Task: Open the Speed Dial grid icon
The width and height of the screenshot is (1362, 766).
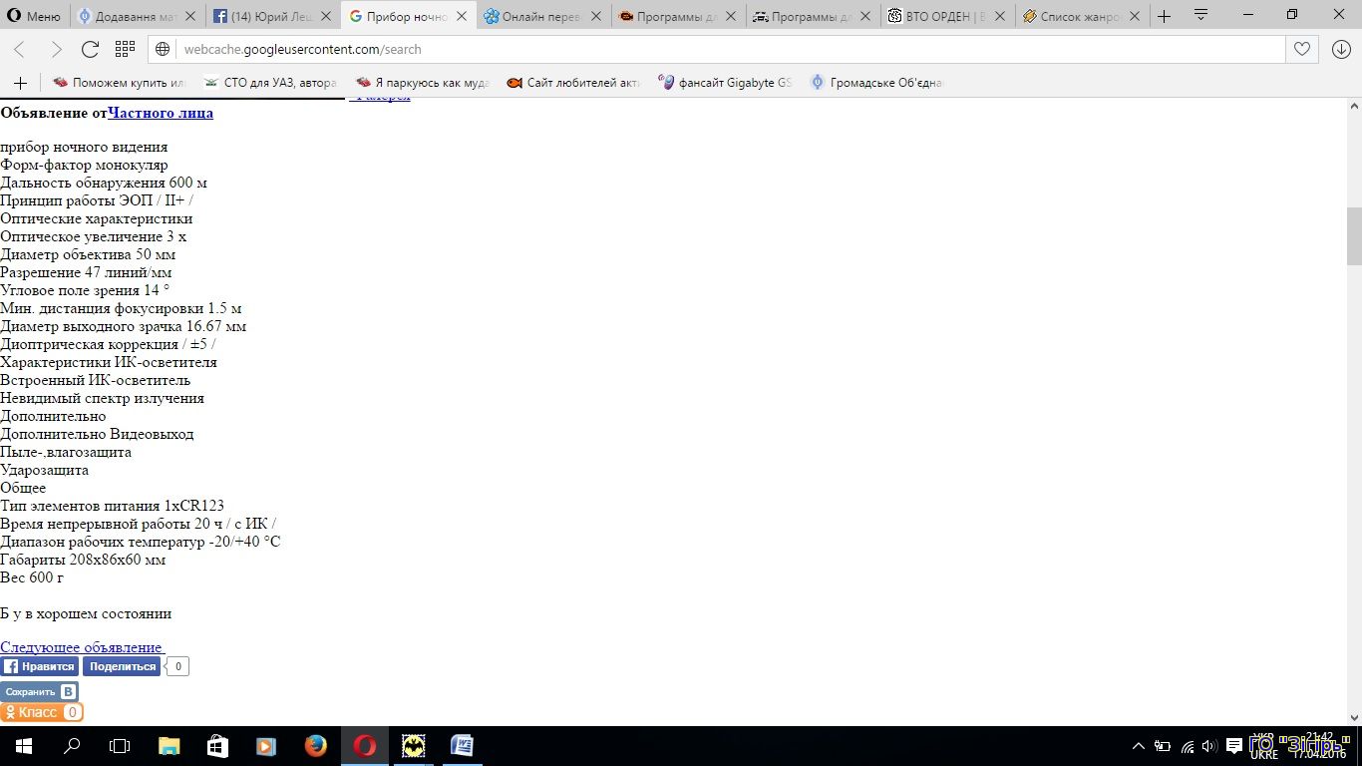Action: pyautogui.click(x=125, y=49)
